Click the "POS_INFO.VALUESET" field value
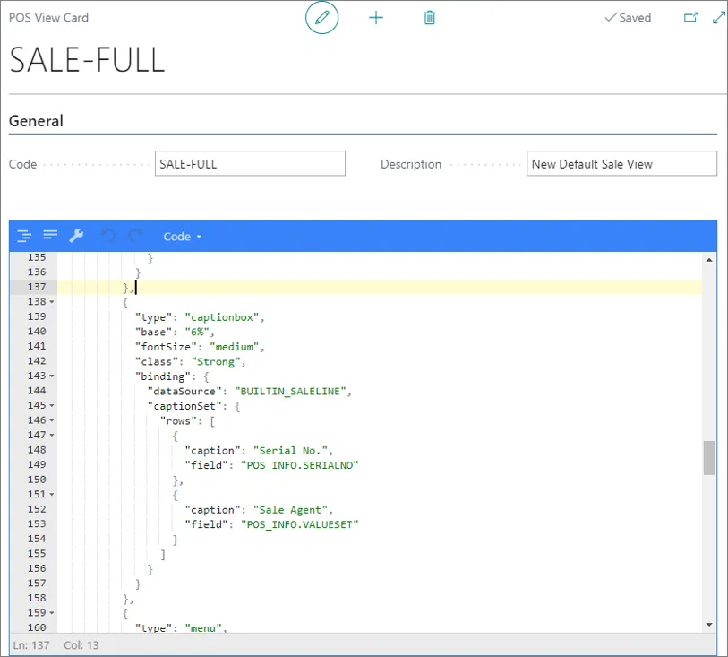Screen dimensions: 728x657 click(x=299, y=524)
